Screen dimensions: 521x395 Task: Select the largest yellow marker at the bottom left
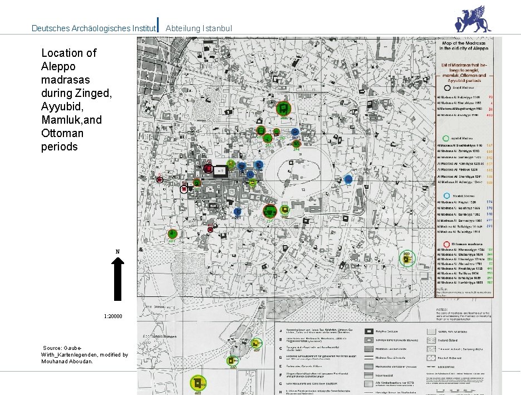pos(198,383)
